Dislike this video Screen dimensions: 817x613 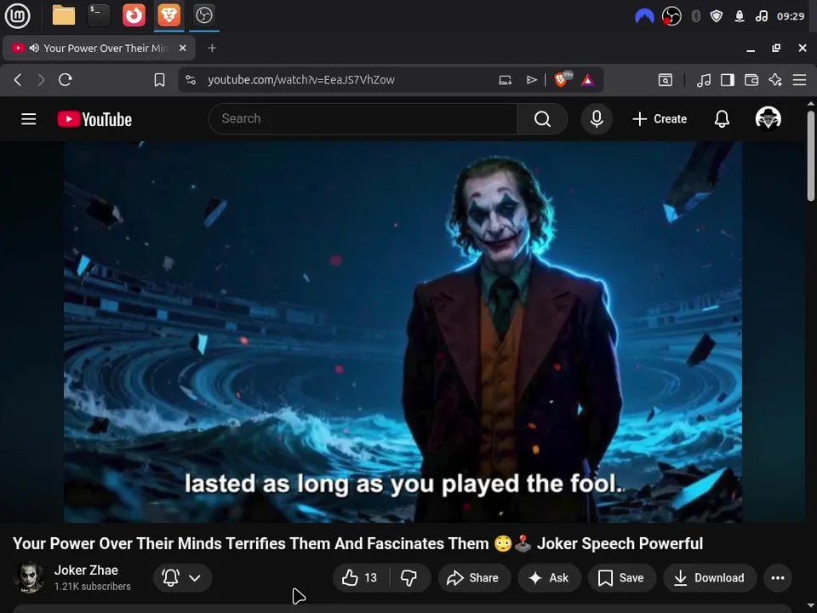[409, 577]
